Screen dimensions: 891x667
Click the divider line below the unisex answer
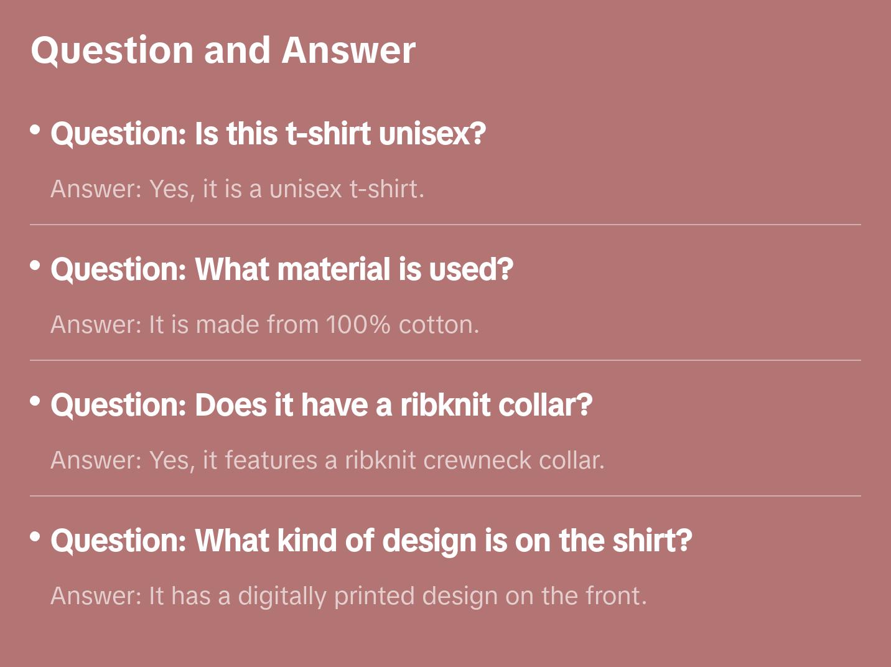445,225
